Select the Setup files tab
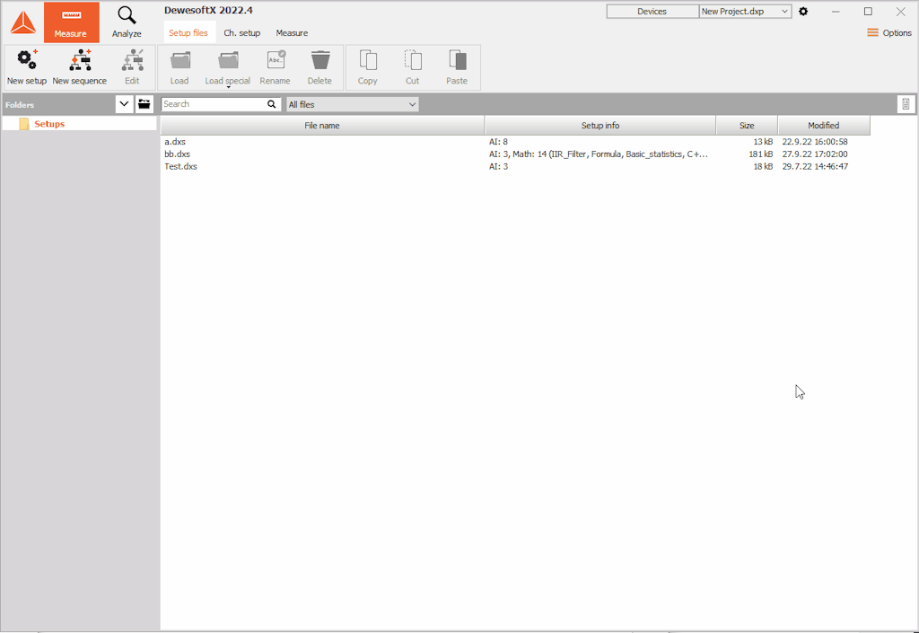The width and height of the screenshot is (919, 633). pyautogui.click(x=188, y=33)
